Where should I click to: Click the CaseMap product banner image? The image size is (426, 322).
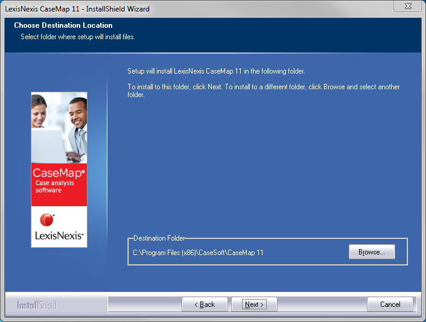pyautogui.click(x=59, y=169)
